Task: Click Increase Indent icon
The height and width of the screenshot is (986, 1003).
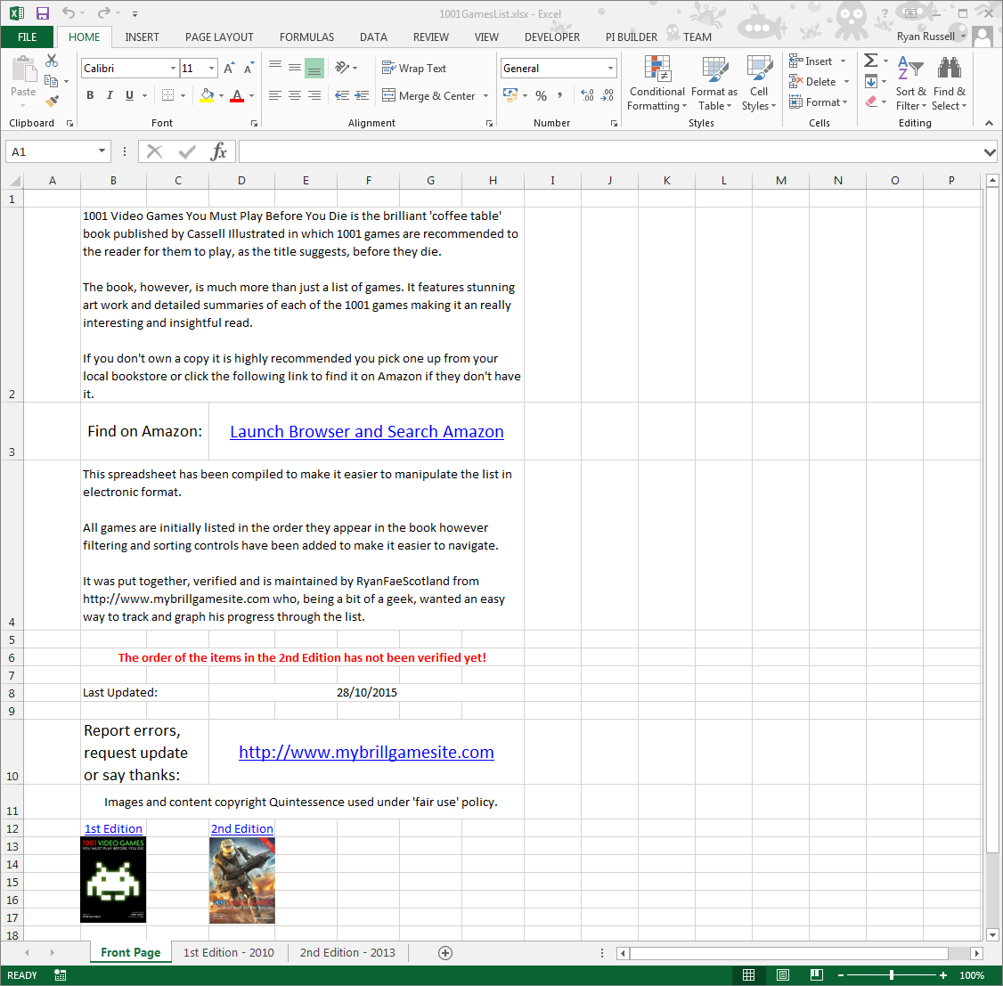Action: (x=362, y=95)
